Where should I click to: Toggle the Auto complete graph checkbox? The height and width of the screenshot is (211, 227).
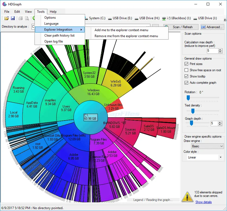point(186,83)
